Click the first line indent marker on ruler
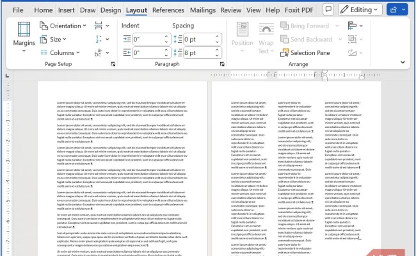This screenshot has width=416, height=256. (324, 72)
